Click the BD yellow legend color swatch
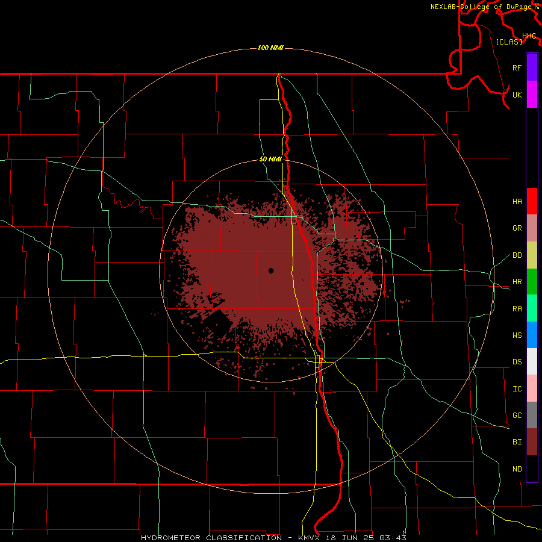The image size is (542, 542). point(532,255)
